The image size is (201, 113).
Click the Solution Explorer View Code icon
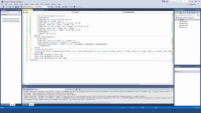point(198,13)
